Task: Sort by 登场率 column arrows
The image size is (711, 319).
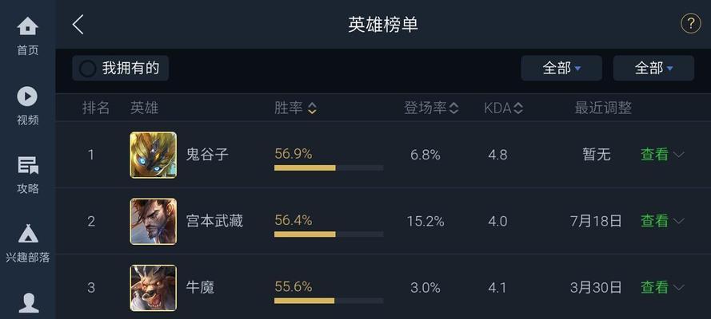Action: pos(453,108)
